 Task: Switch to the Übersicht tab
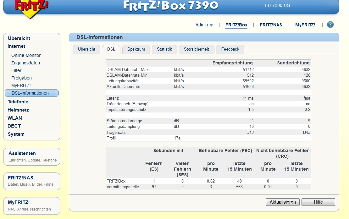86,49
